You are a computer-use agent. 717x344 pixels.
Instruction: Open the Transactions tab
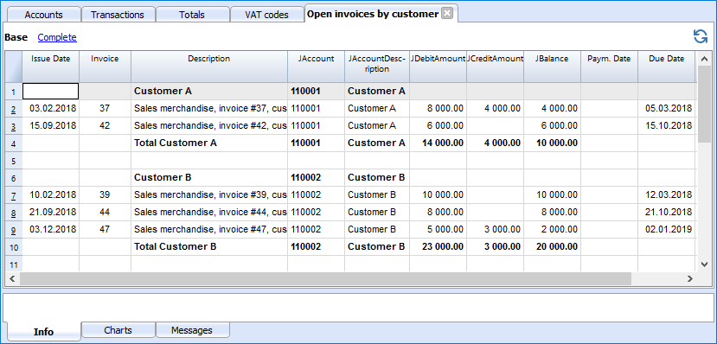click(118, 15)
